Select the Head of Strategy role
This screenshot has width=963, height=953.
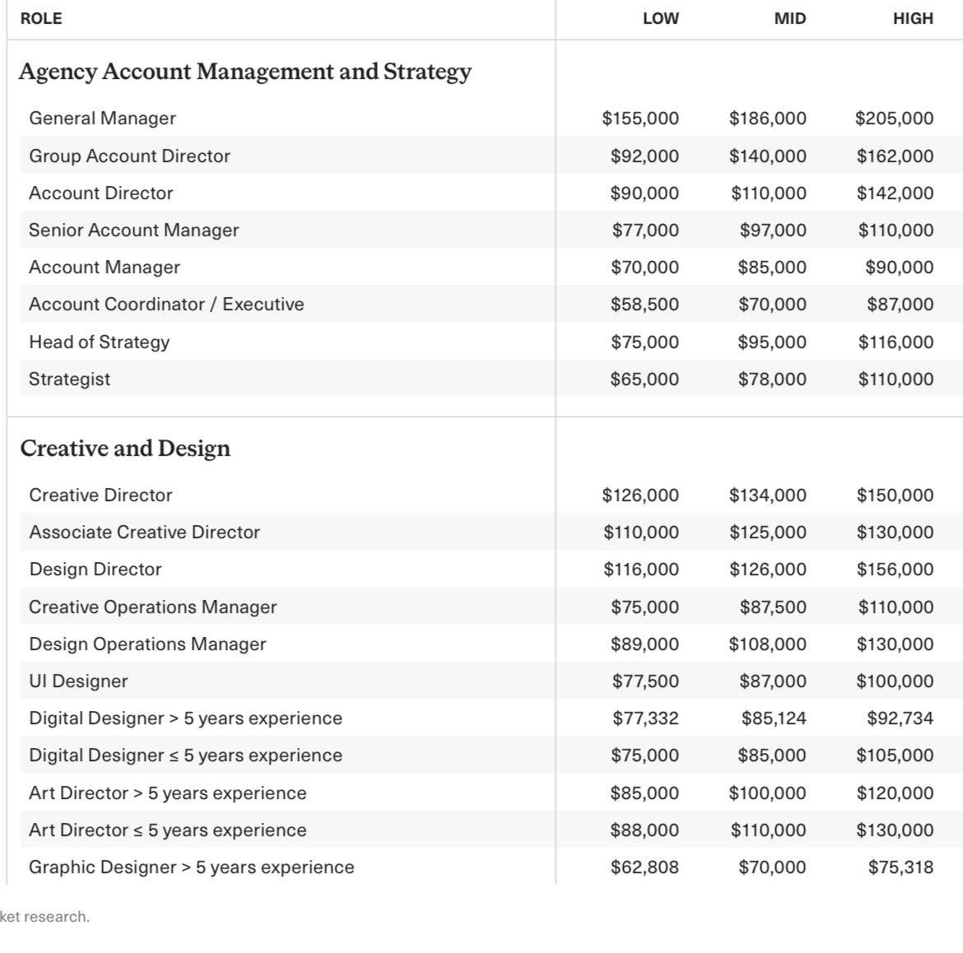(x=100, y=342)
